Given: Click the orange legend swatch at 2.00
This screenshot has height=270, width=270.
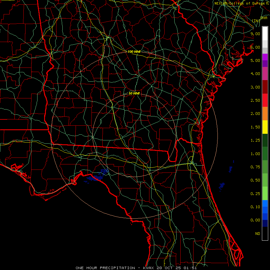Looking at the screenshot, I should coord(265,114).
